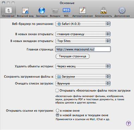Screen dimensions: 134x130
Task: Open default web browser dropdown Safari (4.0.3)
Action: (83, 24)
